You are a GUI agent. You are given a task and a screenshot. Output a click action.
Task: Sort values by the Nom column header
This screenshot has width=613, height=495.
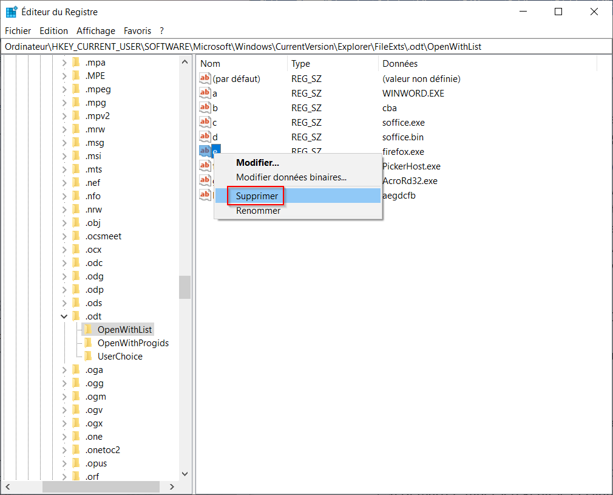pos(242,63)
